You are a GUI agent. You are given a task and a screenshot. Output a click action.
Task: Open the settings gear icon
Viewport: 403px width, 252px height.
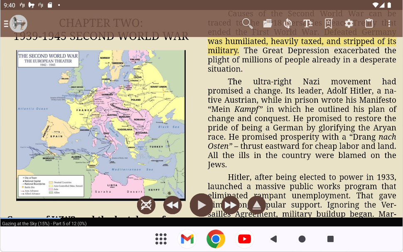click(x=349, y=23)
